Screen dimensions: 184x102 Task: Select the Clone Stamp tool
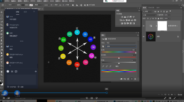pos(2,40)
